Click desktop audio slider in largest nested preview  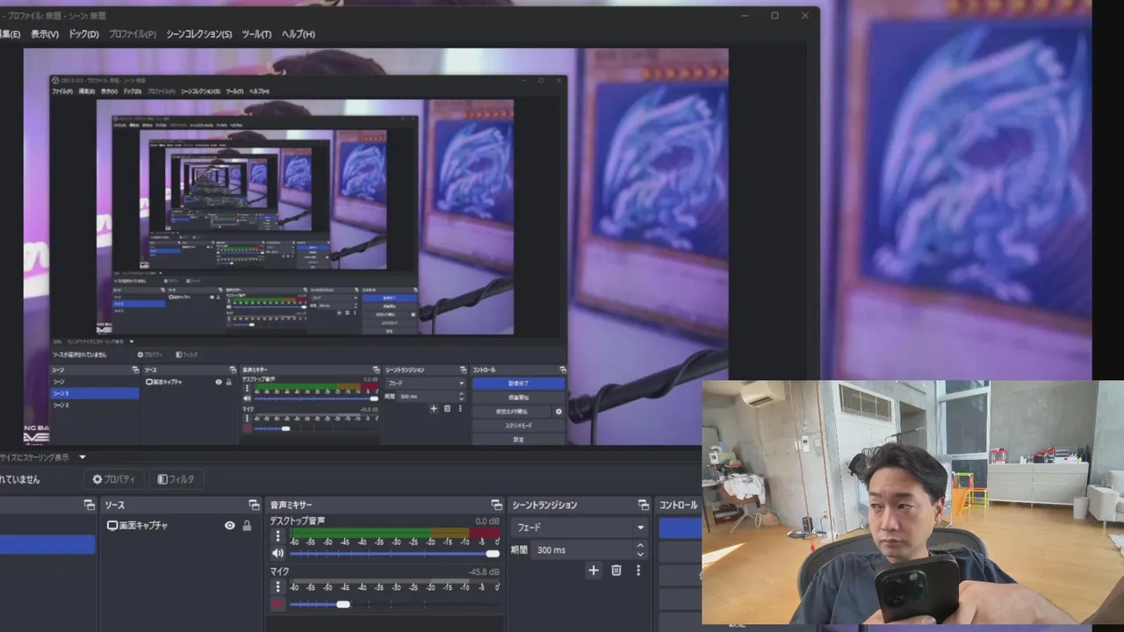316,398
